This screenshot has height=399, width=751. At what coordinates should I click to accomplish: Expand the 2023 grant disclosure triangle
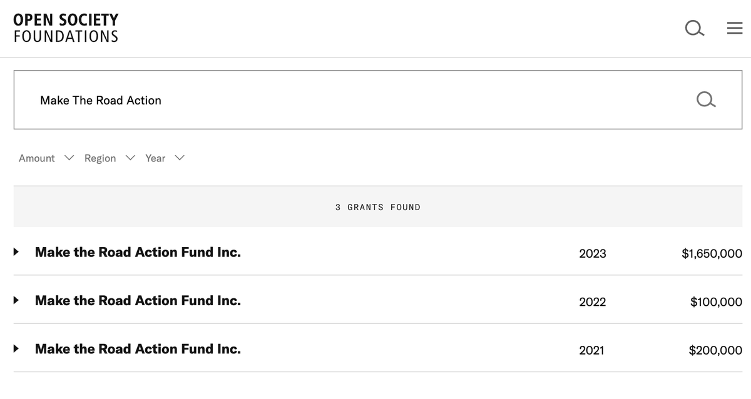coord(16,253)
